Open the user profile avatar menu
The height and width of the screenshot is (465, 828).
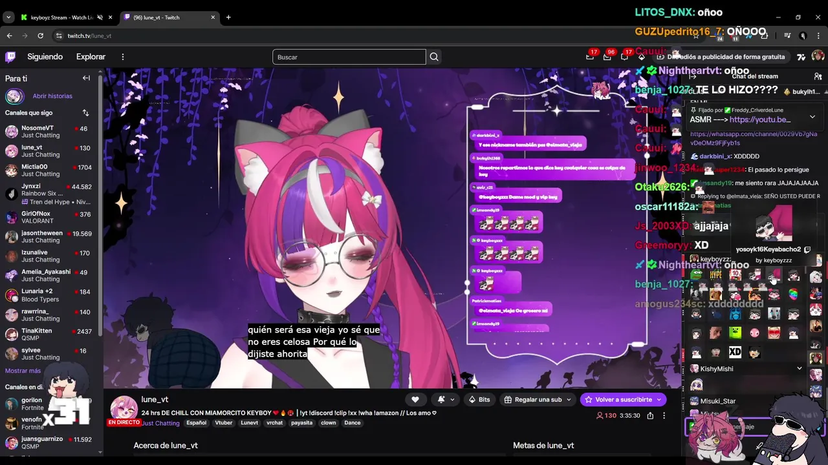click(x=818, y=57)
